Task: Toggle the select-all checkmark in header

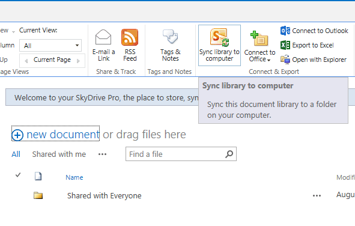Action: click(18, 175)
